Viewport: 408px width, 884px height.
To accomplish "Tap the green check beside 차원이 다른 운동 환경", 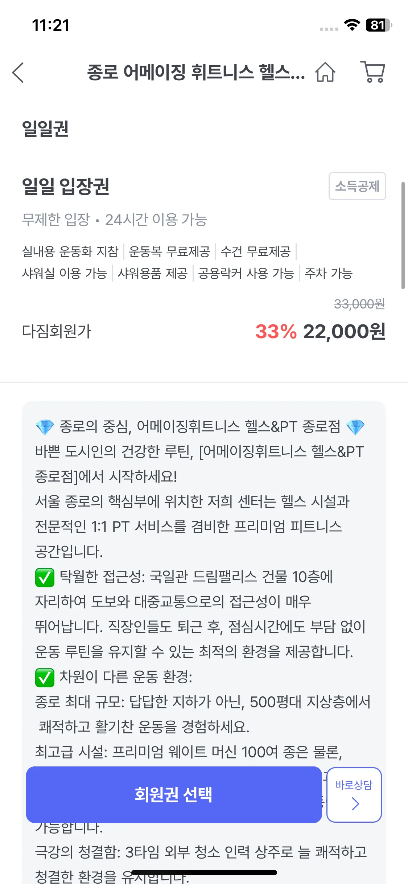I will (x=45, y=678).
